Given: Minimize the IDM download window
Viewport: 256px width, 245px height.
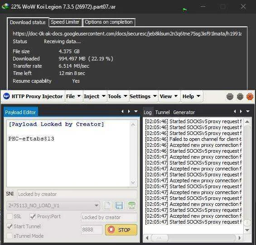Looking at the screenshot, I should click(x=203, y=6).
